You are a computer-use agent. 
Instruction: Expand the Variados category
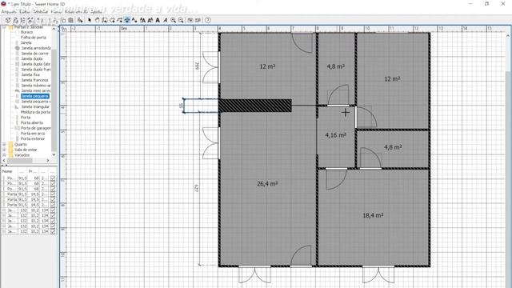point(5,154)
